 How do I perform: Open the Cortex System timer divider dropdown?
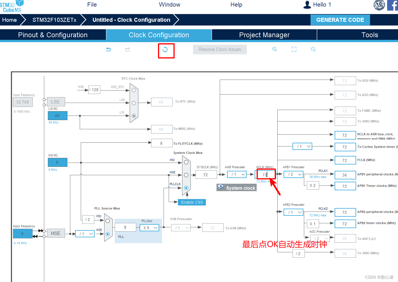(x=303, y=146)
